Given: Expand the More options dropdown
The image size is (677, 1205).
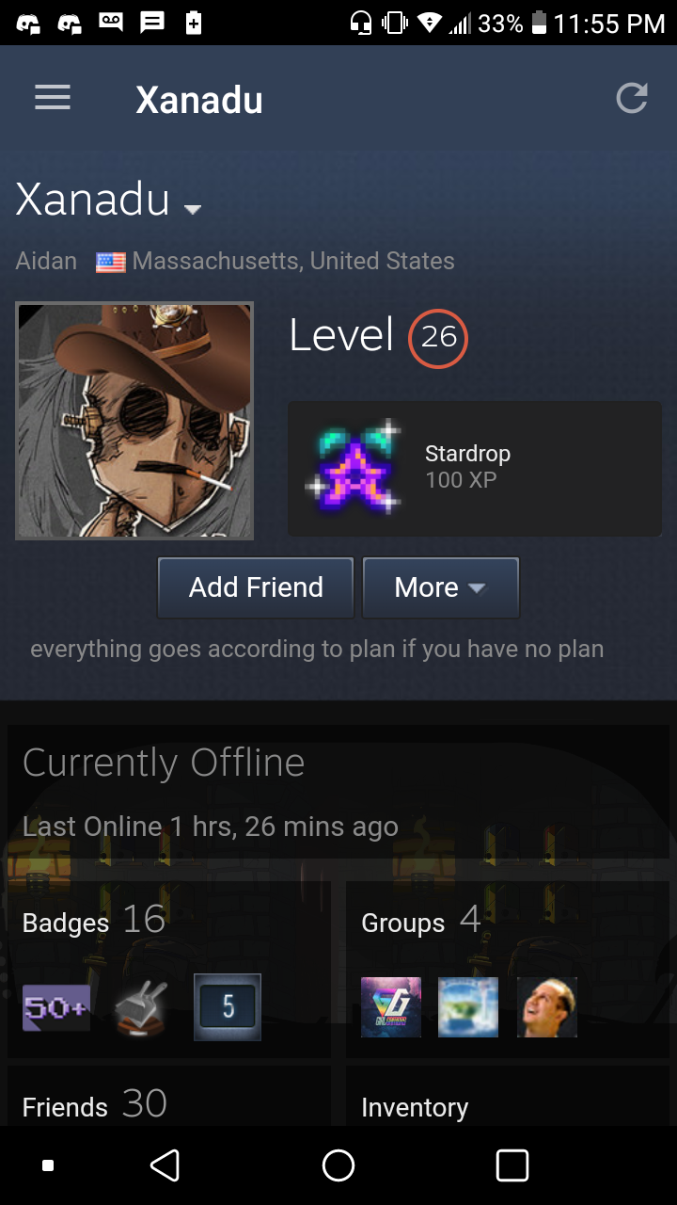Looking at the screenshot, I should pos(440,587).
